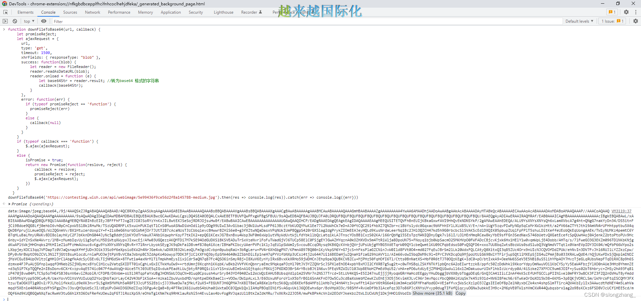This screenshot has width=641, height=301.
Task: Click the console input prompt line
Action: tap(320, 299)
